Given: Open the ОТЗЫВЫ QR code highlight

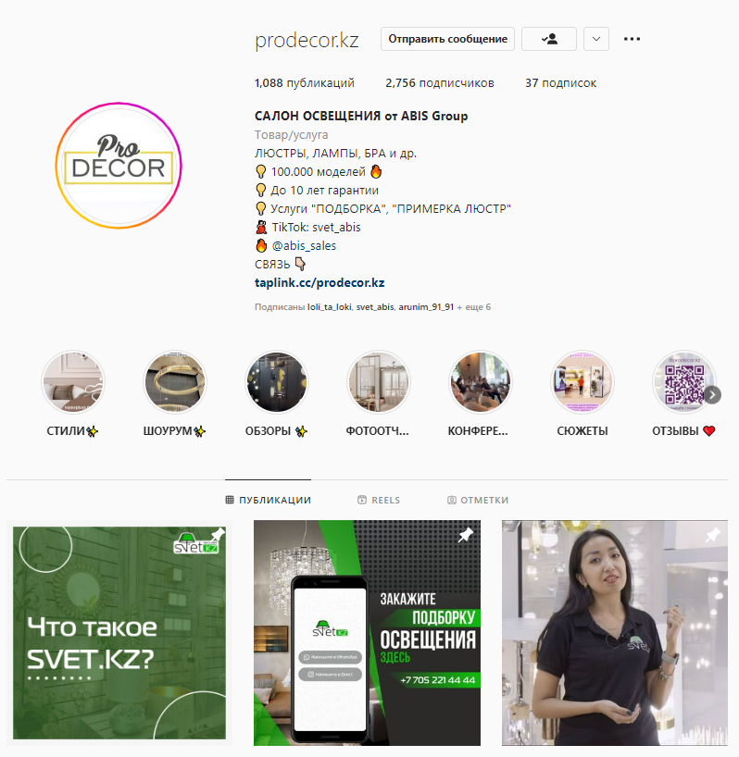Looking at the screenshot, I should coord(684,382).
